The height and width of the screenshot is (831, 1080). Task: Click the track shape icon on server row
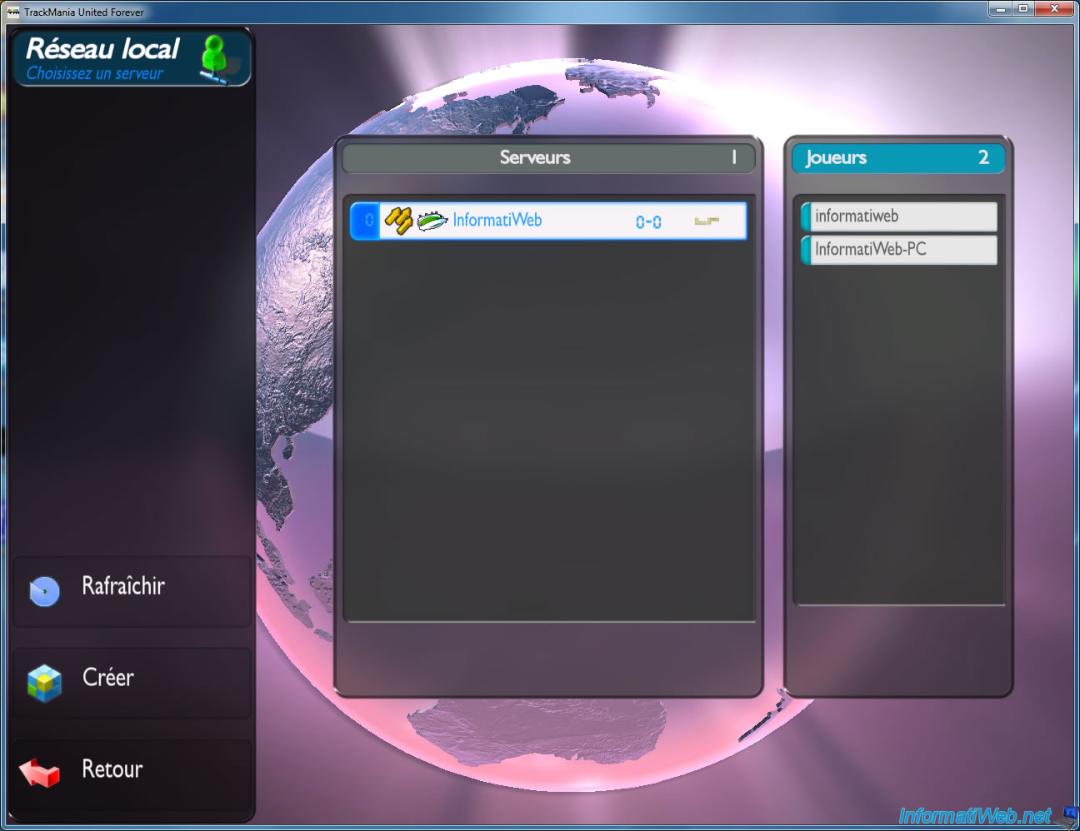pyautogui.click(x=707, y=221)
